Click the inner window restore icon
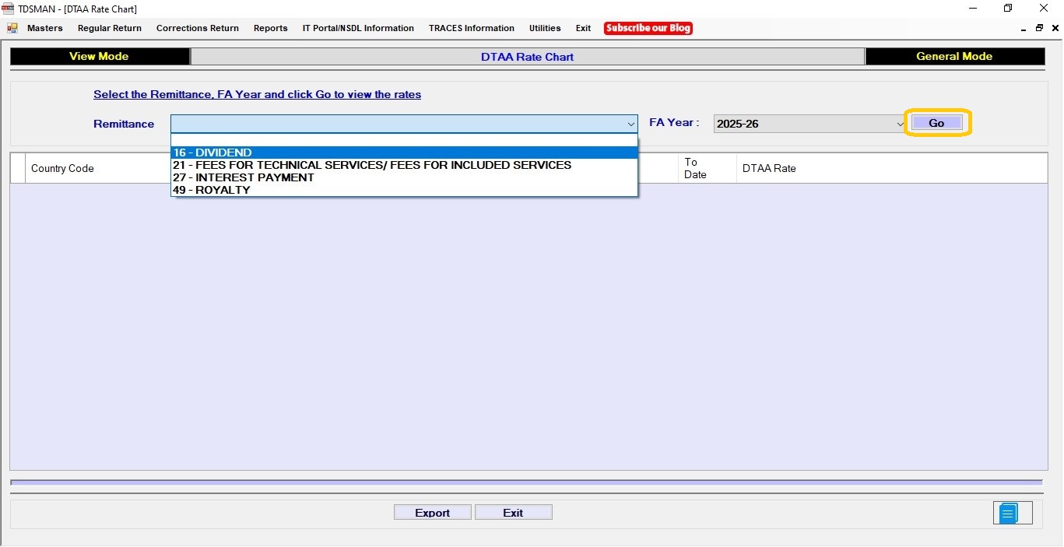 click(x=1039, y=28)
